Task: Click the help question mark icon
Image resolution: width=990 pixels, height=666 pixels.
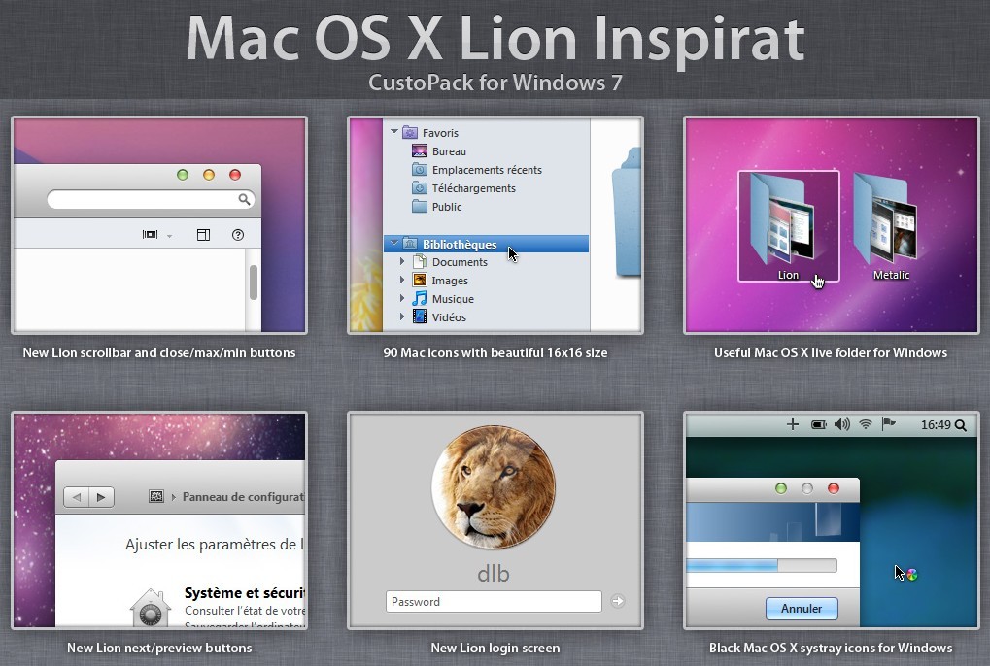Action: click(x=238, y=235)
